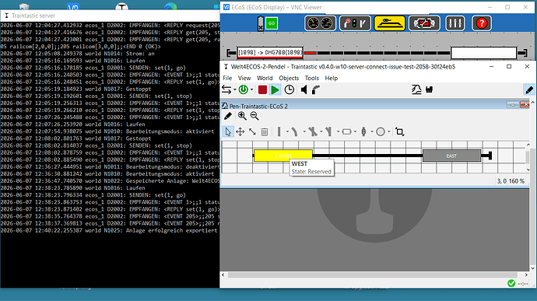The image size is (537, 301).
Task: Click the empty white block in ECoS track
Action: point(483,53)
